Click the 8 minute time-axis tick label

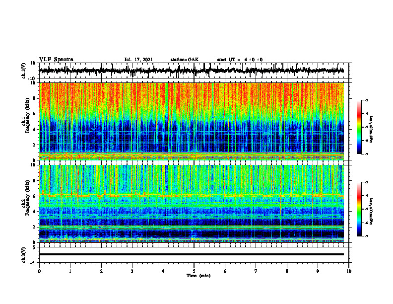287,271
